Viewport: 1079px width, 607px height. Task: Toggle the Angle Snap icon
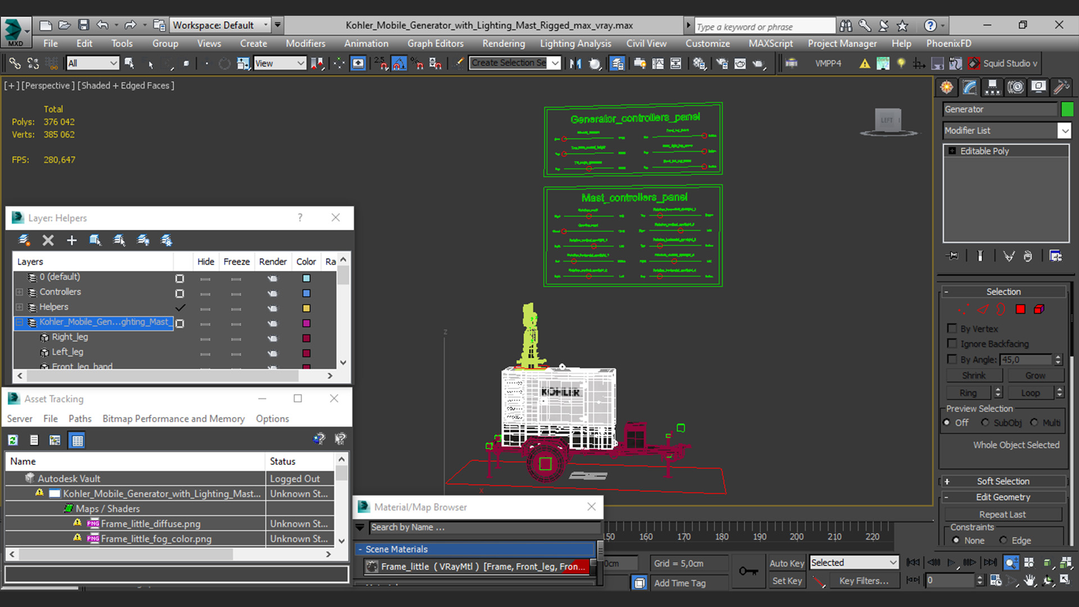pyautogui.click(x=399, y=64)
